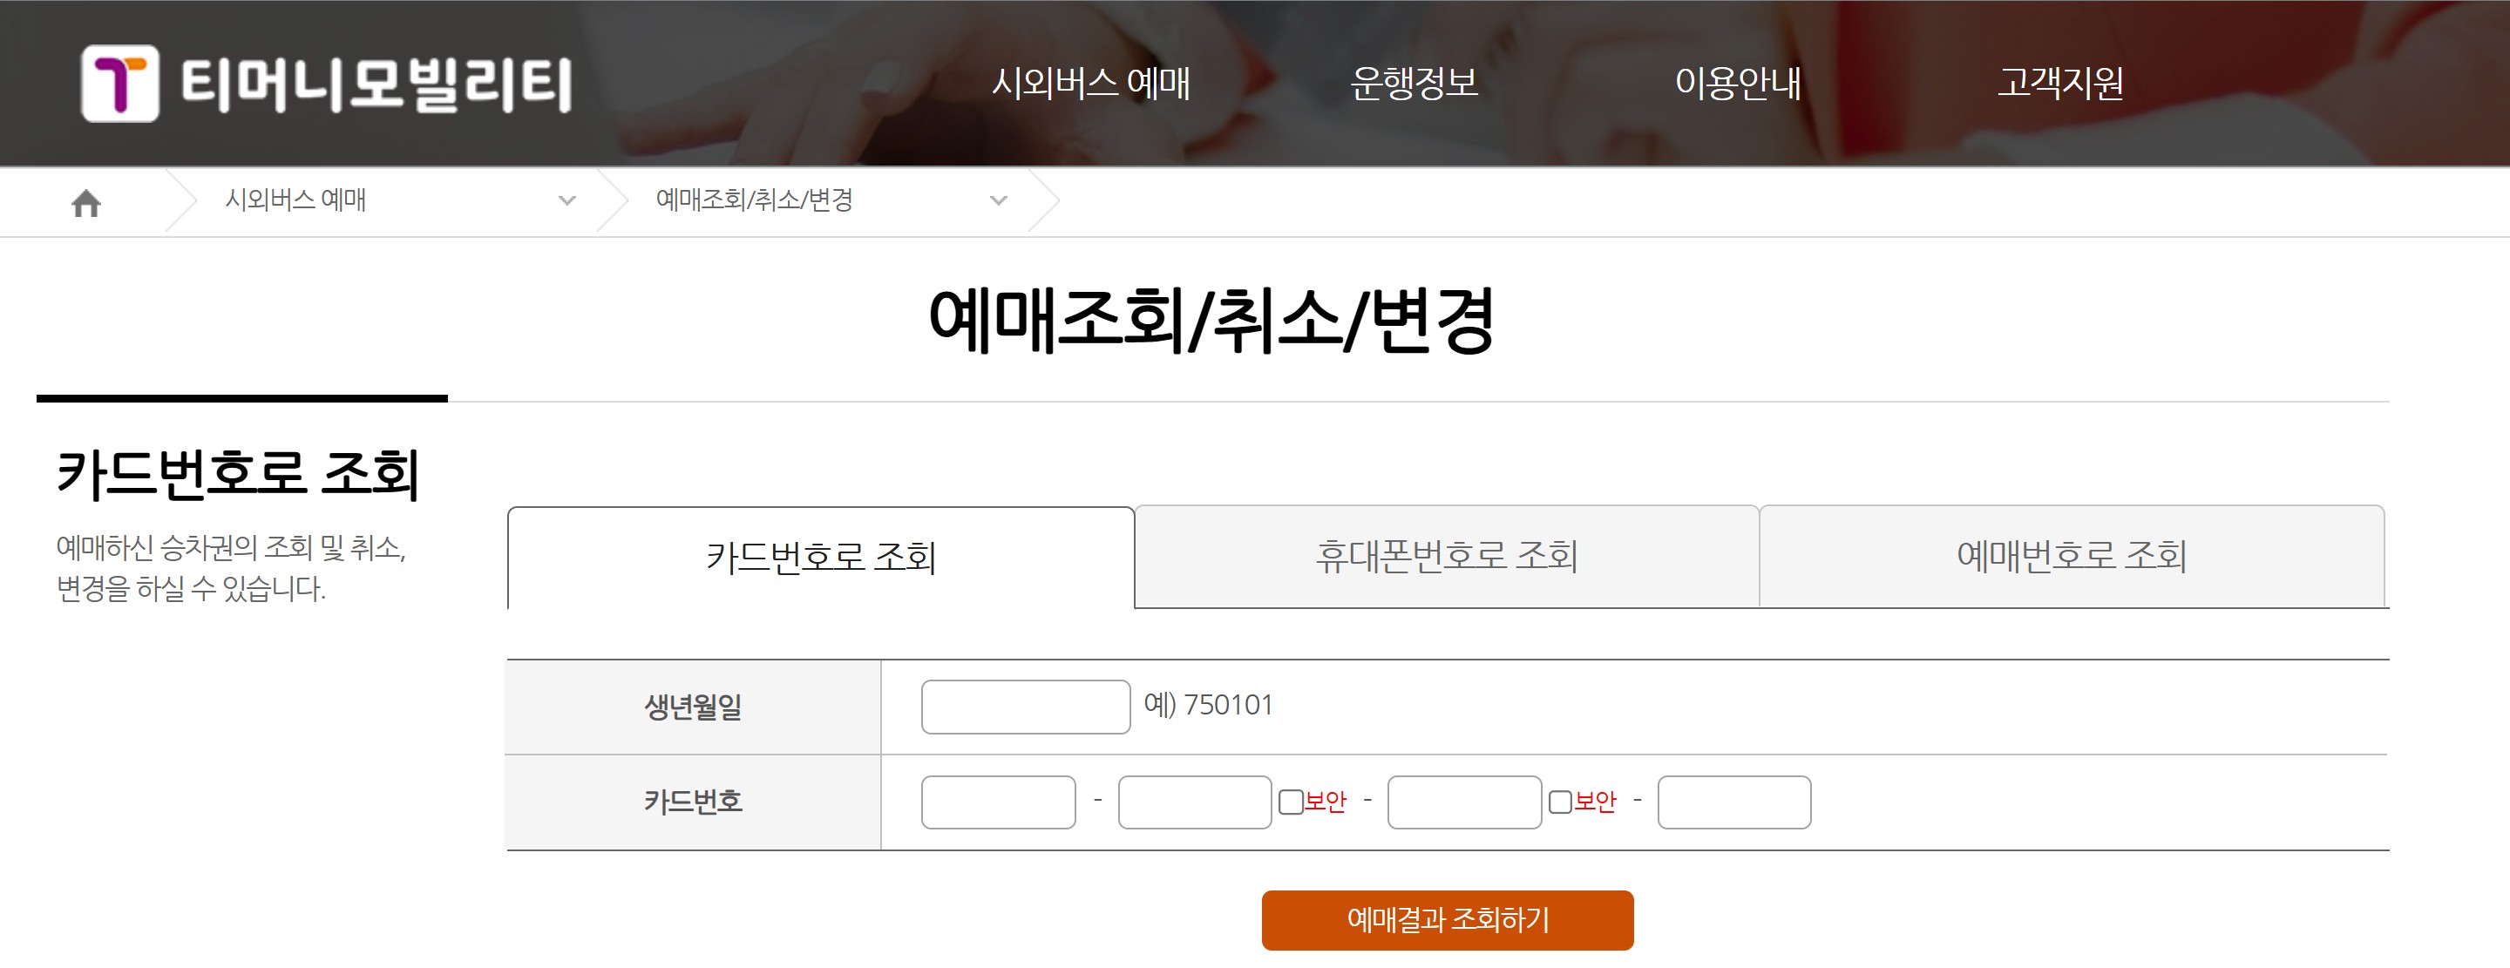This screenshot has height=968, width=2510.
Task: Open 시외버스 예매 top menu
Action: coord(1090,83)
